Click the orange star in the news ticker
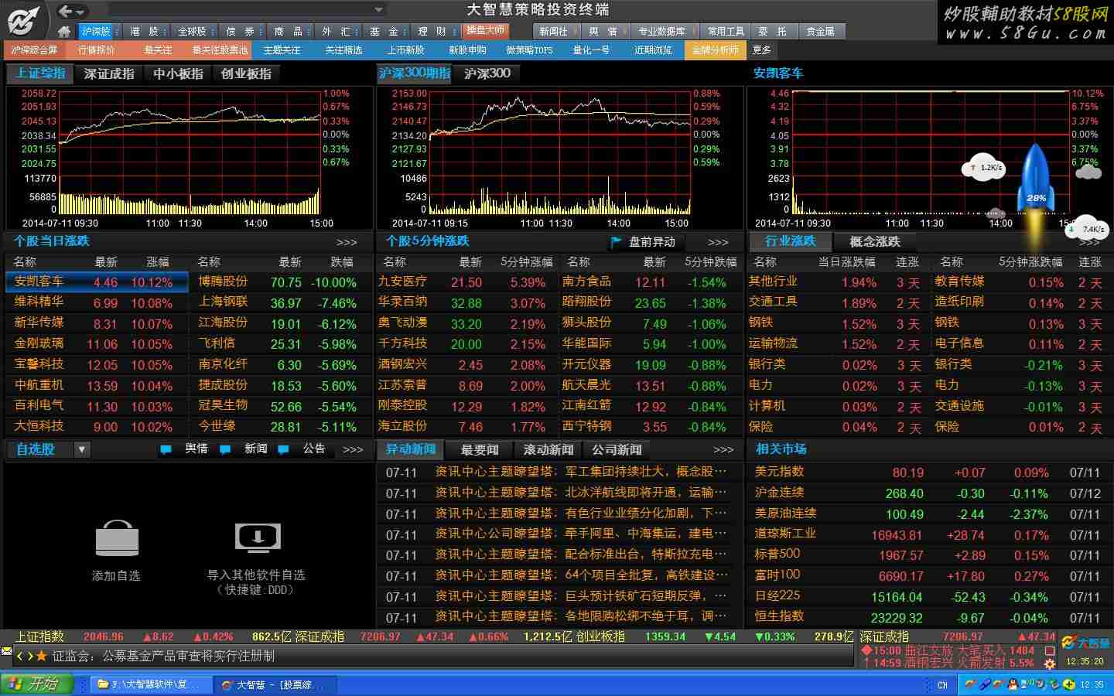This screenshot has width=1114, height=696. (x=42, y=656)
